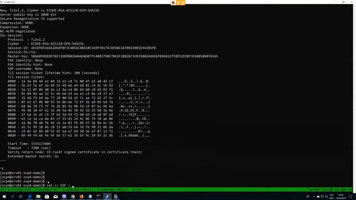356x200 pixels.
Task: Click the Master-Key hex value line
Action: 112,56
